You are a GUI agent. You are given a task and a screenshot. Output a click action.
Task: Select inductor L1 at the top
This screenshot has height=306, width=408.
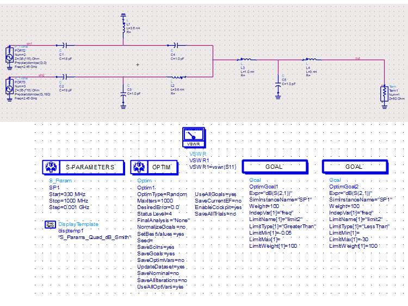pyautogui.click(x=123, y=26)
